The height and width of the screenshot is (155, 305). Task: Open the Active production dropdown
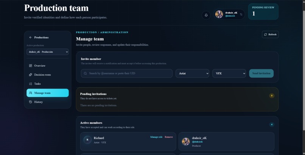(48, 52)
